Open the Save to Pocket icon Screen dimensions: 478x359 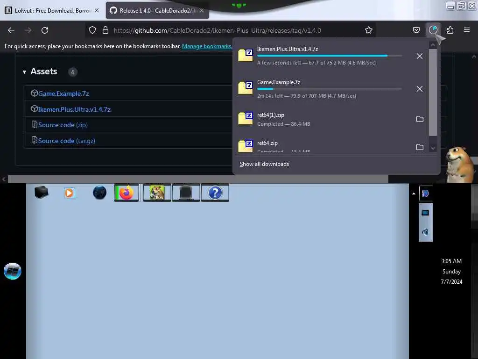tap(416, 30)
